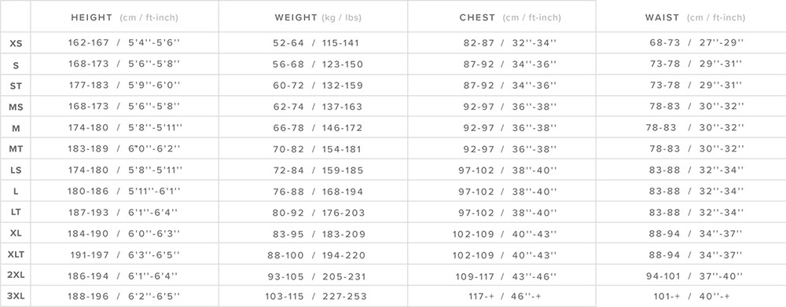Click the CHEST column header

[x=510, y=17]
